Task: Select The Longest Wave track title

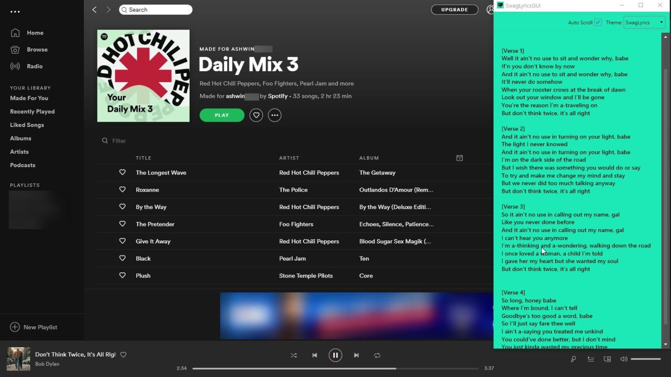Action: pos(161,173)
